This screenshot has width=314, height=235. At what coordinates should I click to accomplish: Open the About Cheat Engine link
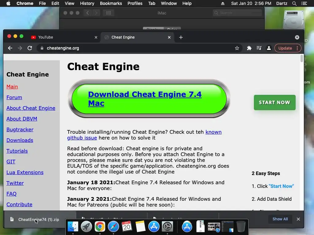point(31,108)
